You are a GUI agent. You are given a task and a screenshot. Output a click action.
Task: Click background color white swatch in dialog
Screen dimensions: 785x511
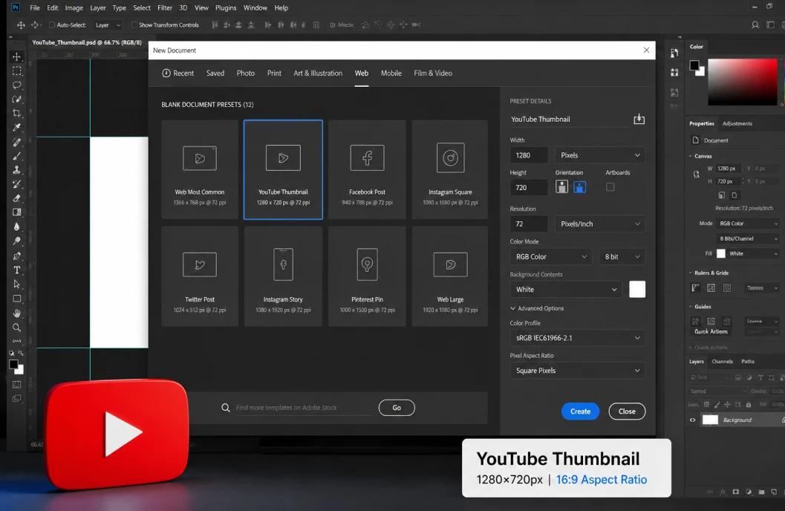tap(636, 289)
